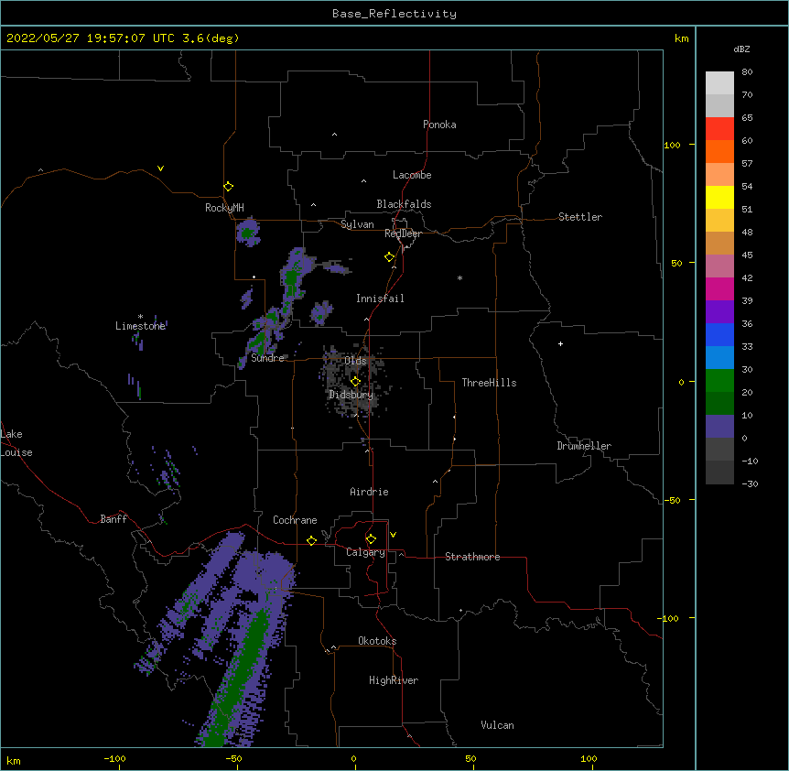Click the Limestone label
Viewport: 789px width, 771px height.
coord(140,326)
